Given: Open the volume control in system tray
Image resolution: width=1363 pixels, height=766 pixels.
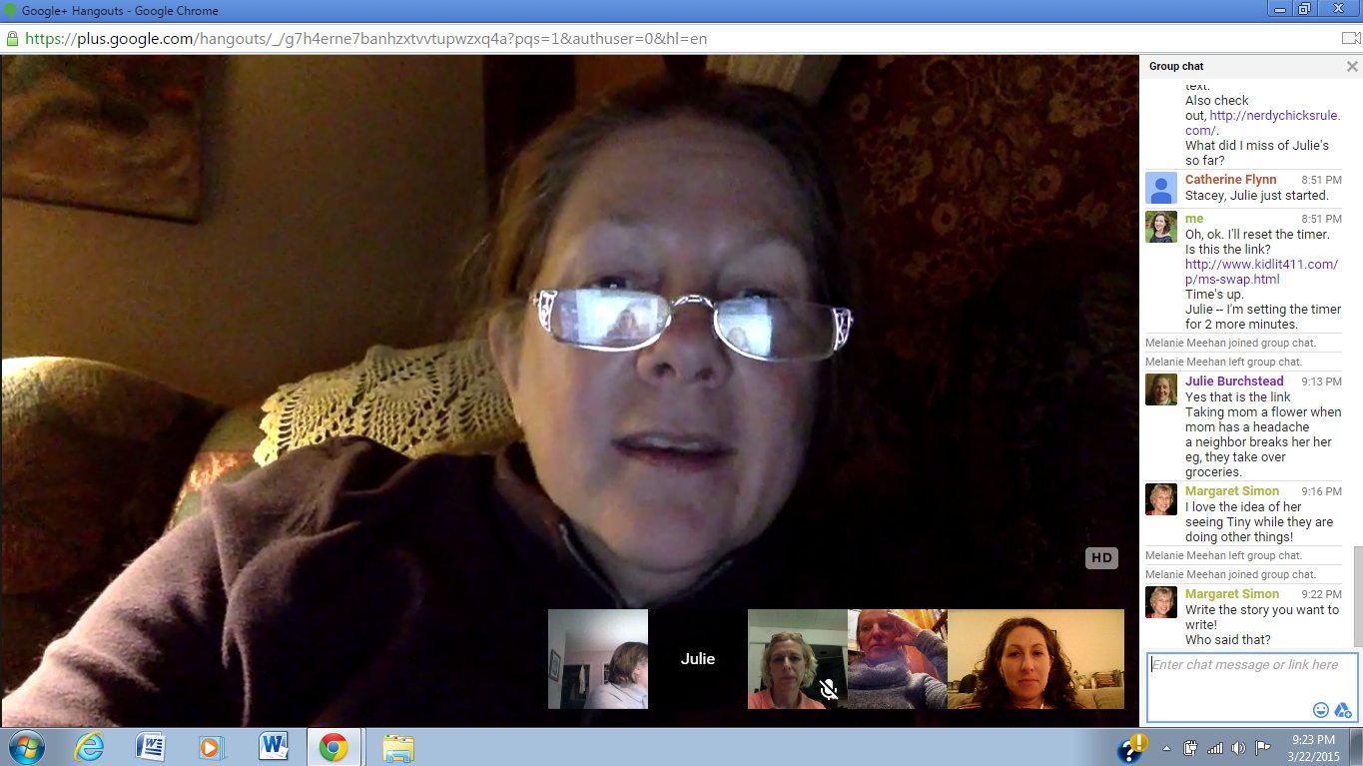Looking at the screenshot, I should (1238, 747).
